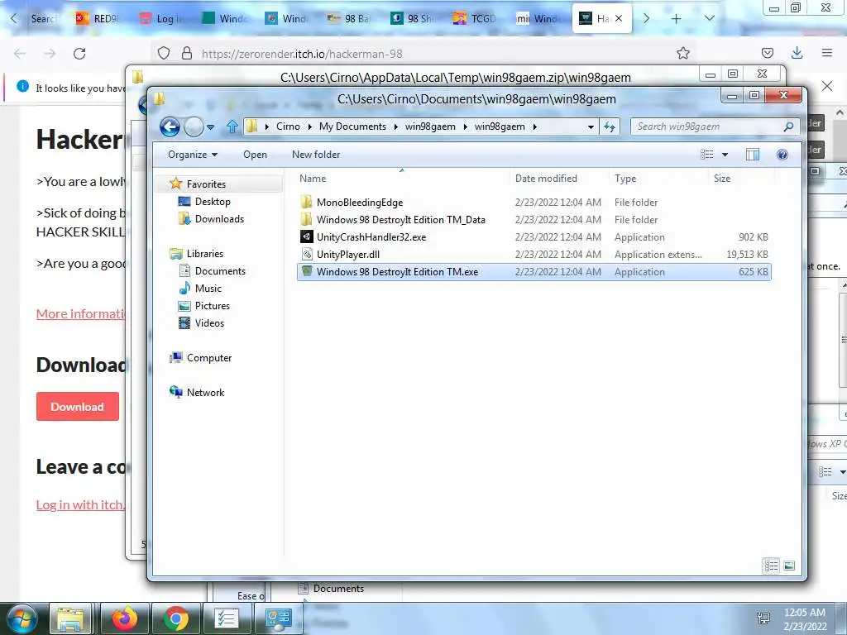Screen dimensions: 847x635
Task: Bookmark this page with the star
Action: point(682,53)
